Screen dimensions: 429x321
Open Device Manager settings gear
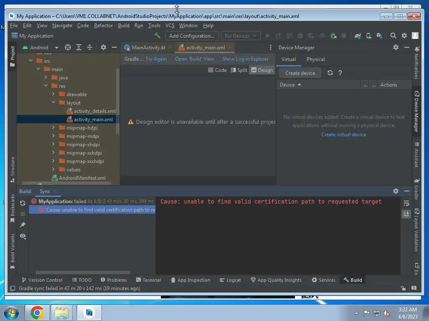pyautogui.click(x=395, y=47)
